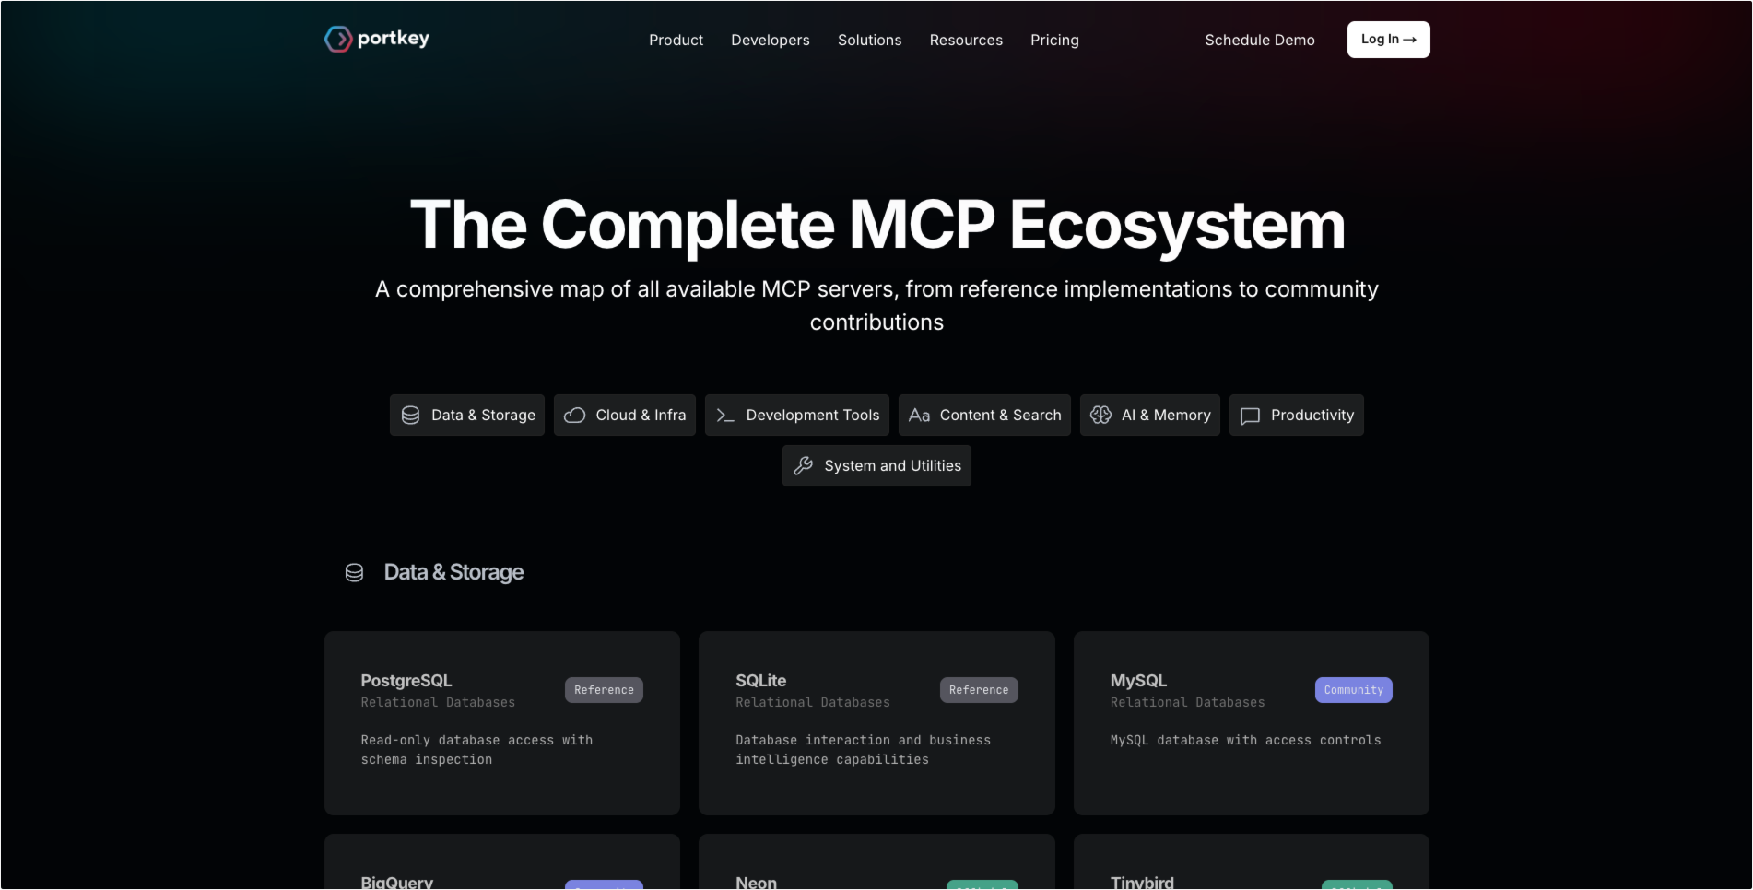Open the Product menu
Image resolution: width=1753 pixels, height=890 pixels.
[x=676, y=40]
